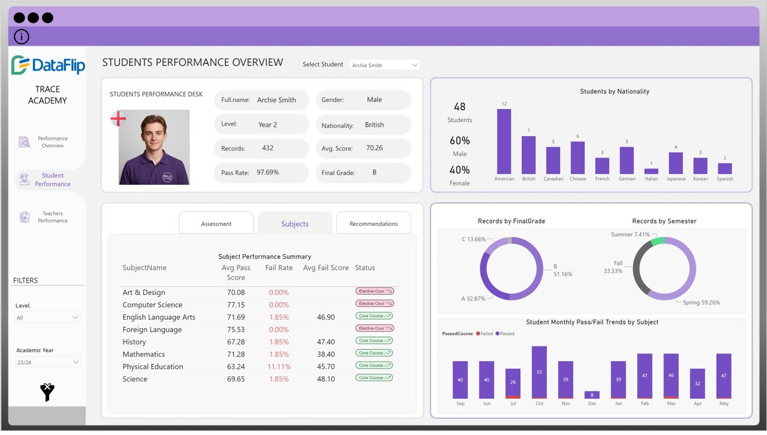The height and width of the screenshot is (435, 767).
Task: Click Physical Education 11.11% fail rate
Action: pyautogui.click(x=279, y=367)
